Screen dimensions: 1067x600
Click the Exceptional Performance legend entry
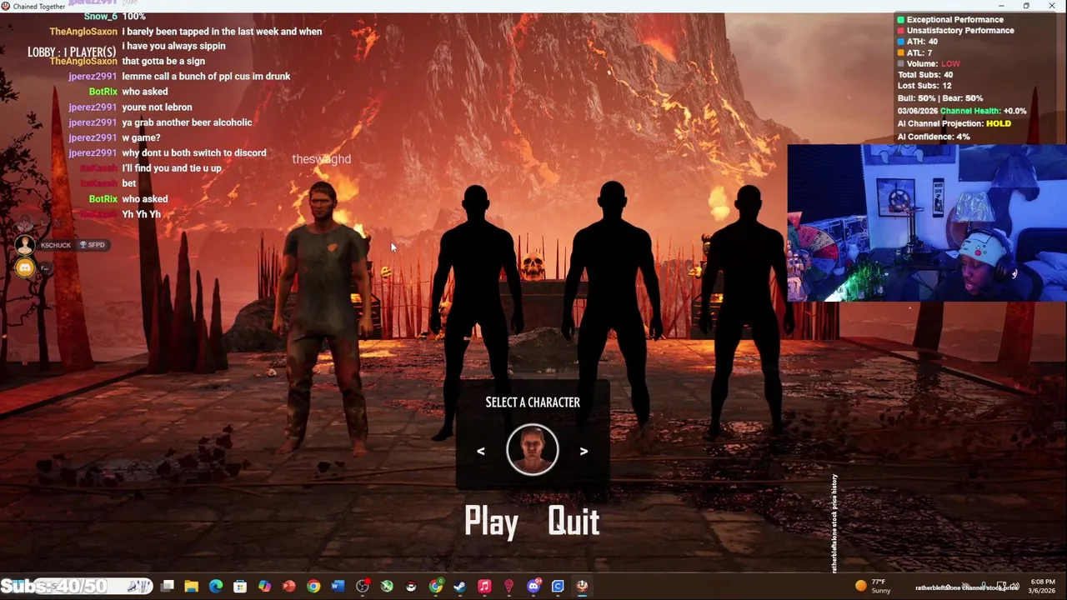(x=949, y=19)
